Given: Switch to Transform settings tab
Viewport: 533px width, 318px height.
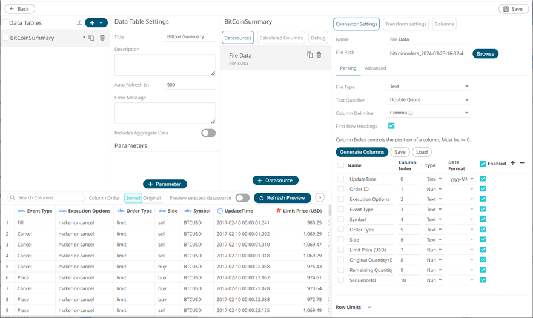Looking at the screenshot, I should coord(406,24).
